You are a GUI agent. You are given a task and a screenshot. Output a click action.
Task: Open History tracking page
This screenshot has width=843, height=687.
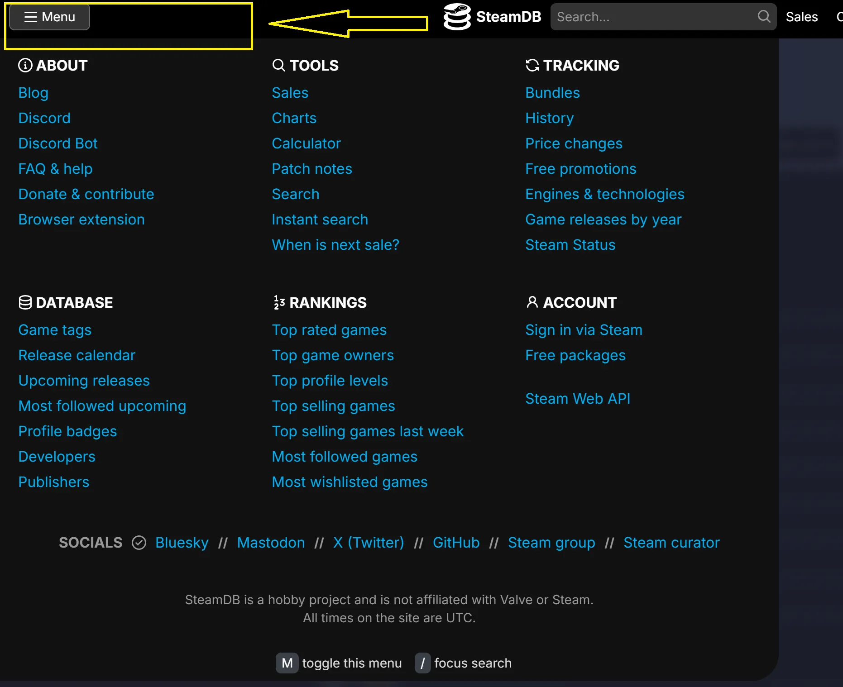pos(550,118)
